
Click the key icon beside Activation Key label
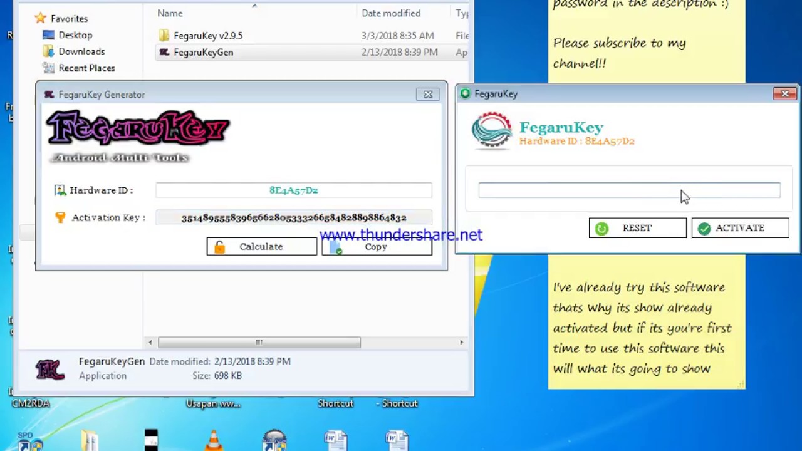(60, 217)
